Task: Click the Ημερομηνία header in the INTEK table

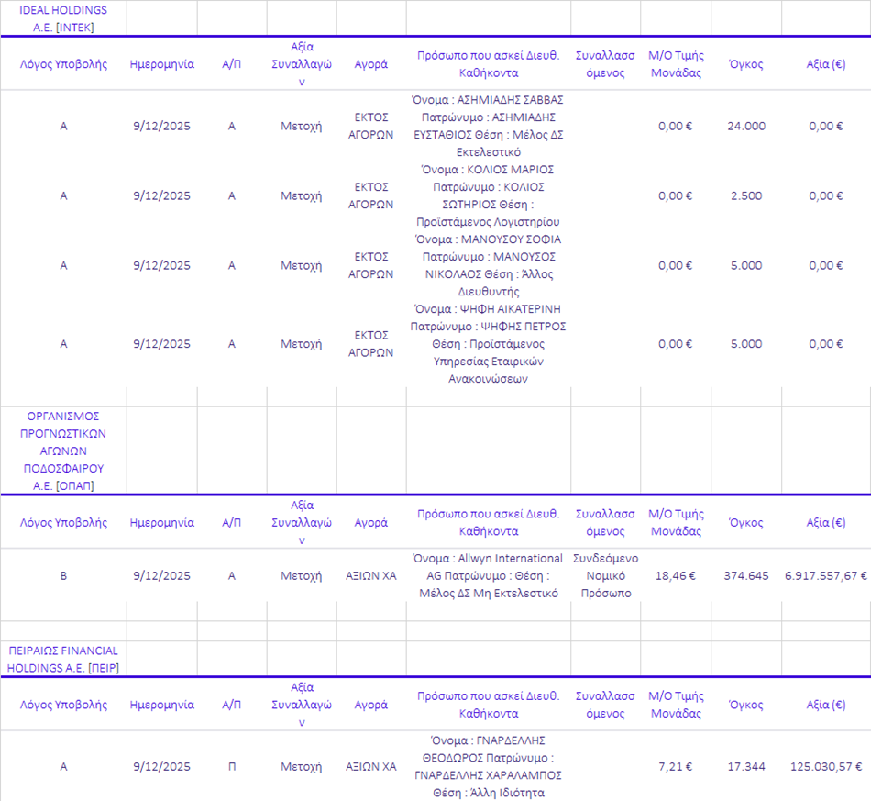Action: click(161, 64)
